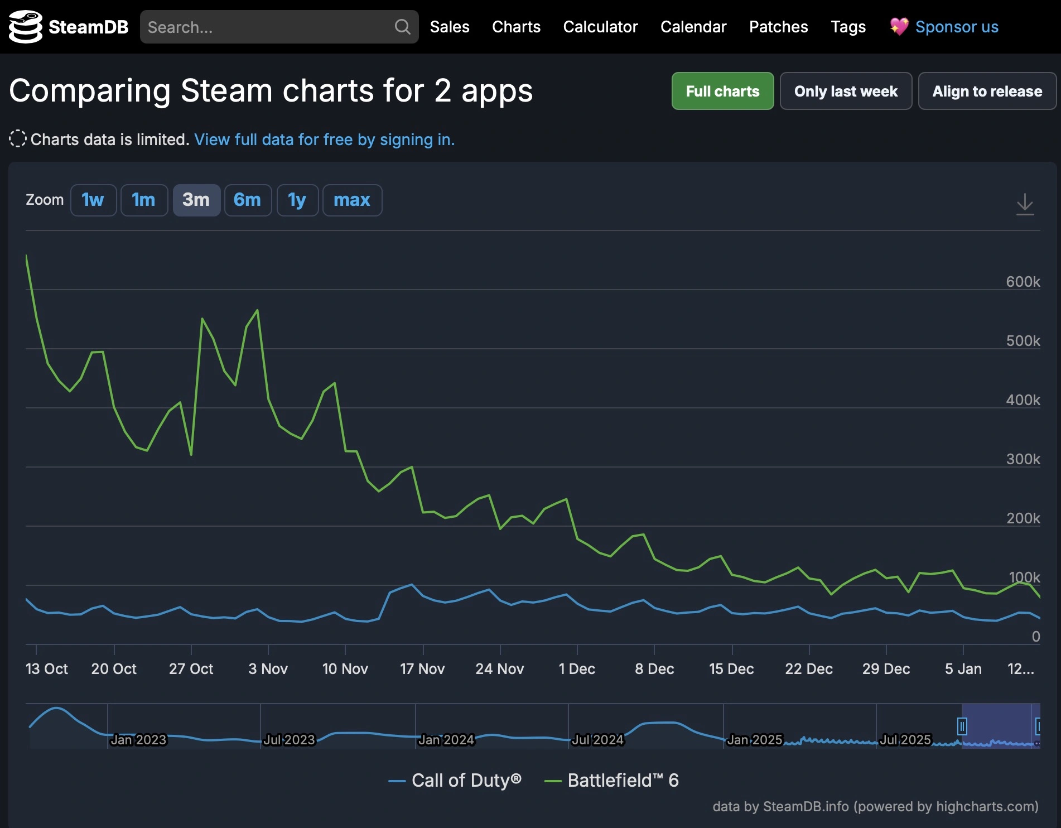Click the Align to release button
The height and width of the screenshot is (828, 1061).
[x=987, y=91]
